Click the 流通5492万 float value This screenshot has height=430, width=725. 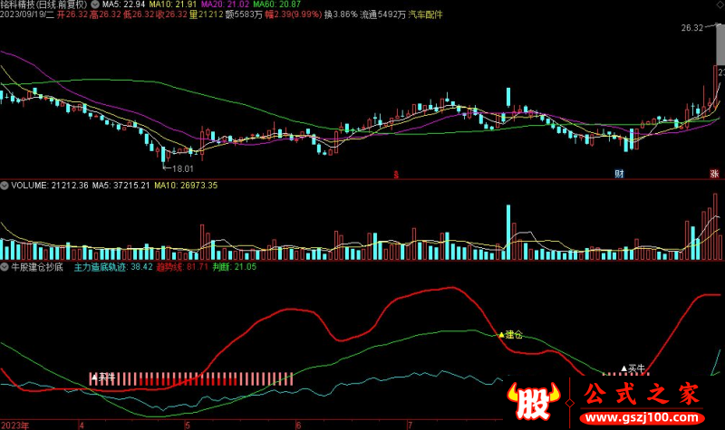click(382, 14)
